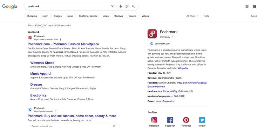Click sponsored Poshmark favicon
The height and width of the screenshot is (127, 257).
[x=30, y=38]
